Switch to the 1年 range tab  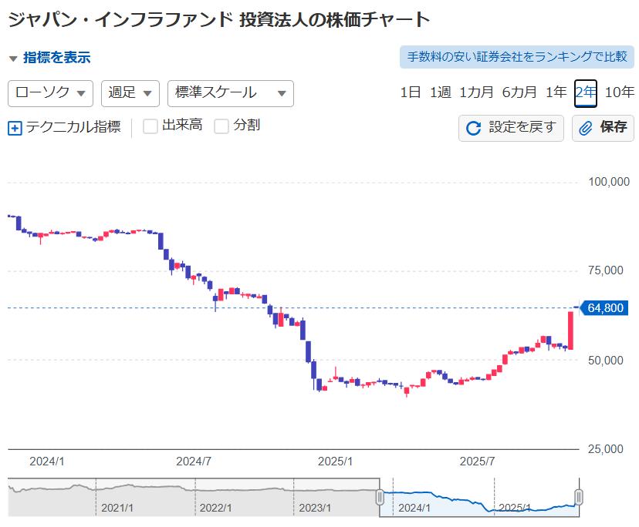[556, 93]
